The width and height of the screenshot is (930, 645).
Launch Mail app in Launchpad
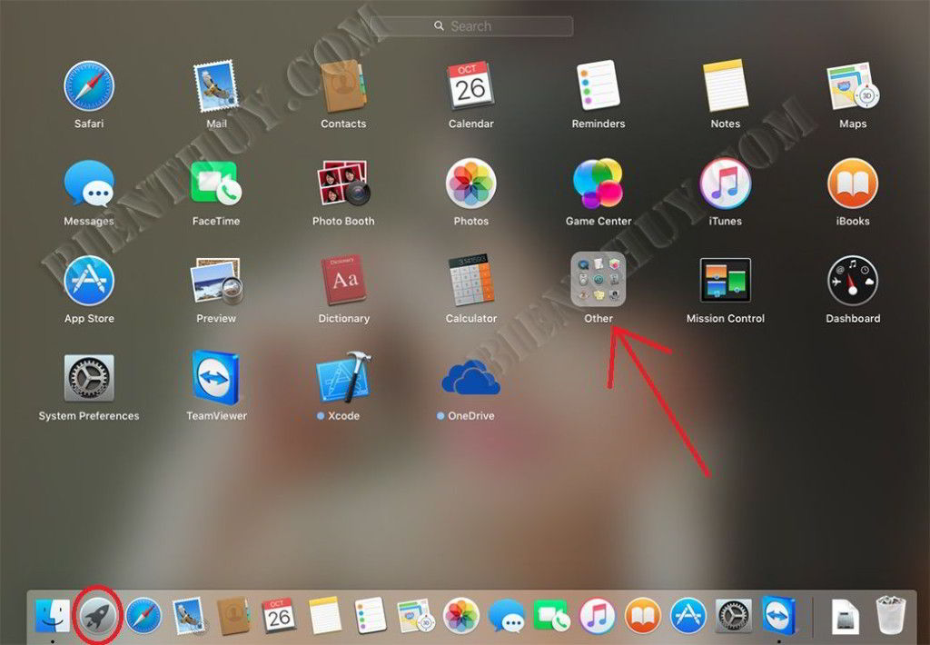[x=216, y=86]
